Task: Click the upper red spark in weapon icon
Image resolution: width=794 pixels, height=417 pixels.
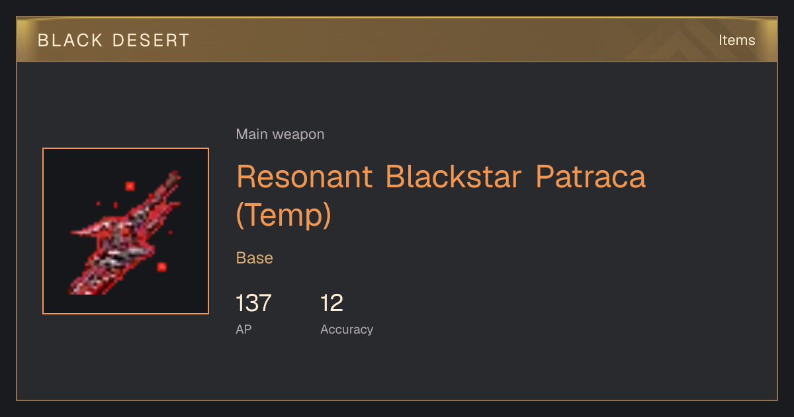Action: coord(130,186)
